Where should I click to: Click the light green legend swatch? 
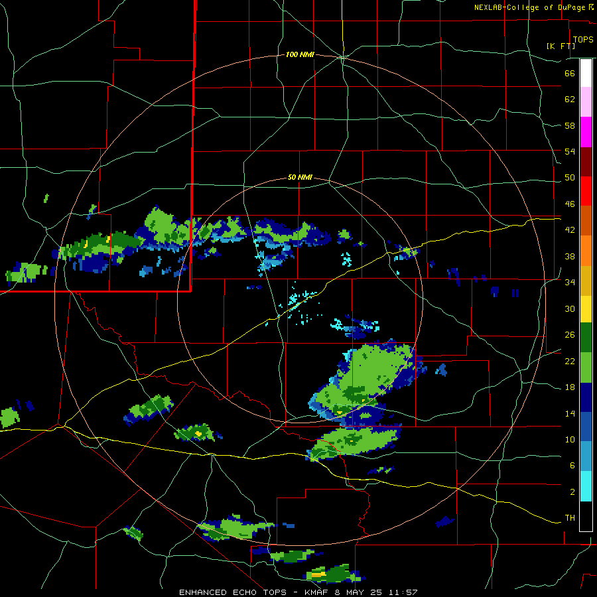586,367
